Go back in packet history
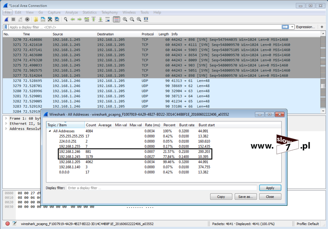 click(x=73, y=19)
